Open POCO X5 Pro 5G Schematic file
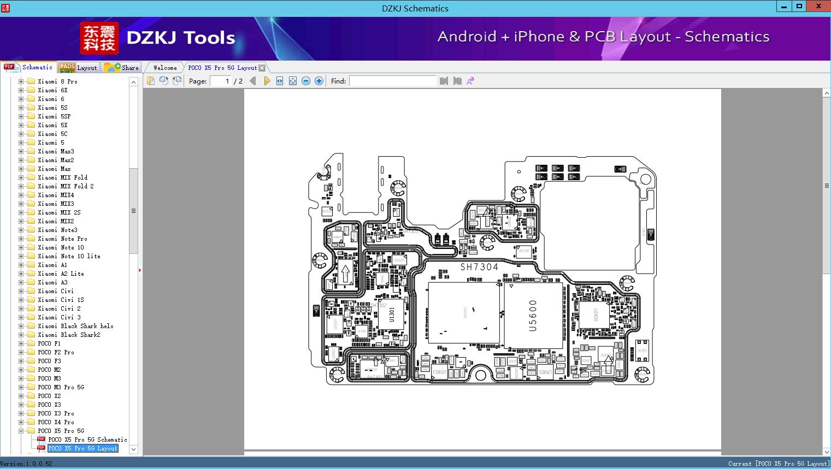This screenshot has width=831, height=469. (x=87, y=440)
